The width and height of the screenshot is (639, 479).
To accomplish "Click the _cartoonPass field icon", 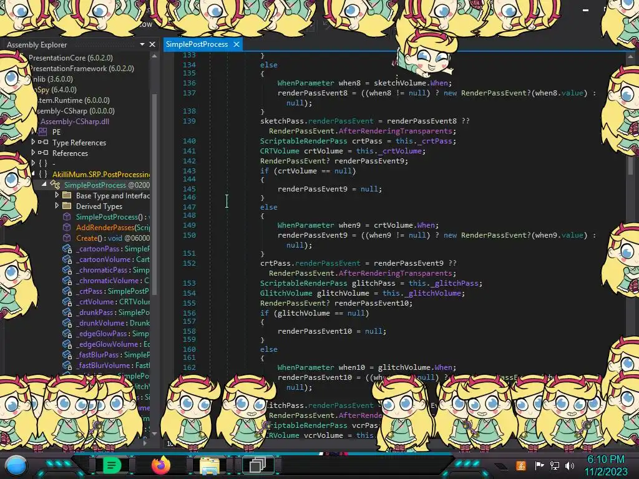I will (x=67, y=248).
